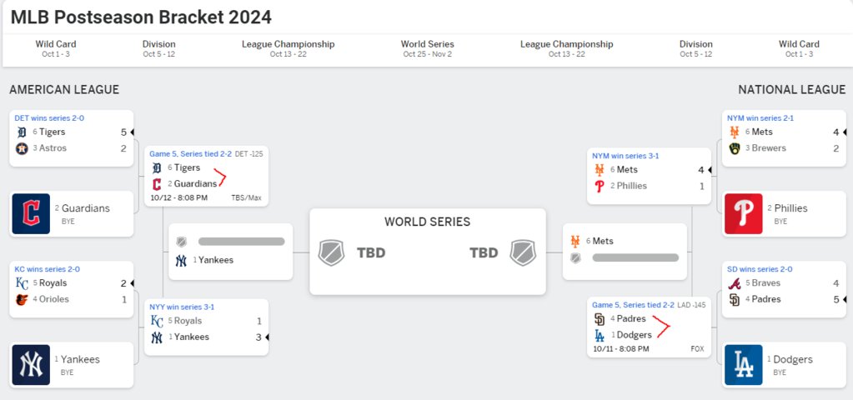Open the 'DET wins series 2-0' link

pos(49,118)
